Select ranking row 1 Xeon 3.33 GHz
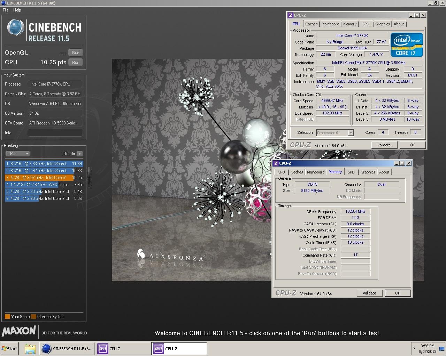This screenshot has height=356, width=446. [44, 163]
